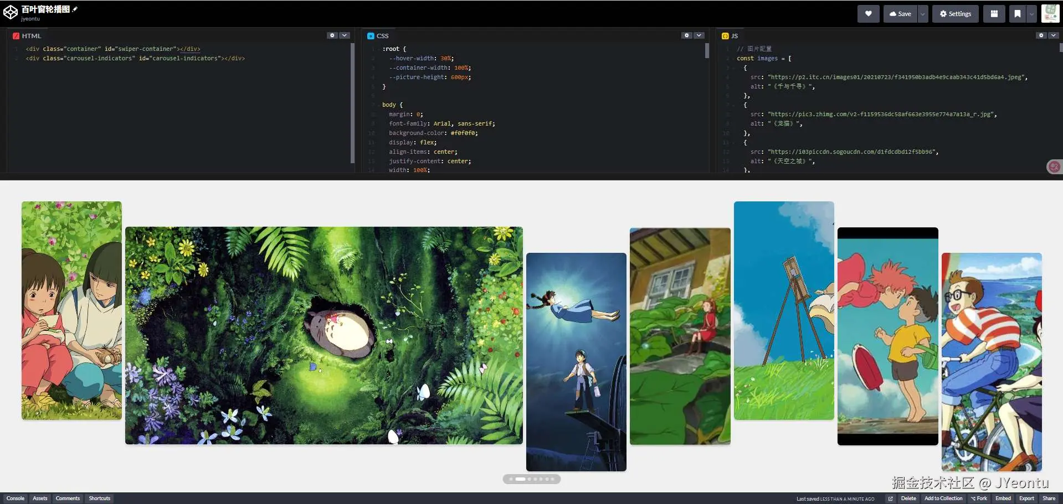Image resolution: width=1063 pixels, height=504 pixels.
Task: Click the active white carousel indicator pill
Action: 520,479
